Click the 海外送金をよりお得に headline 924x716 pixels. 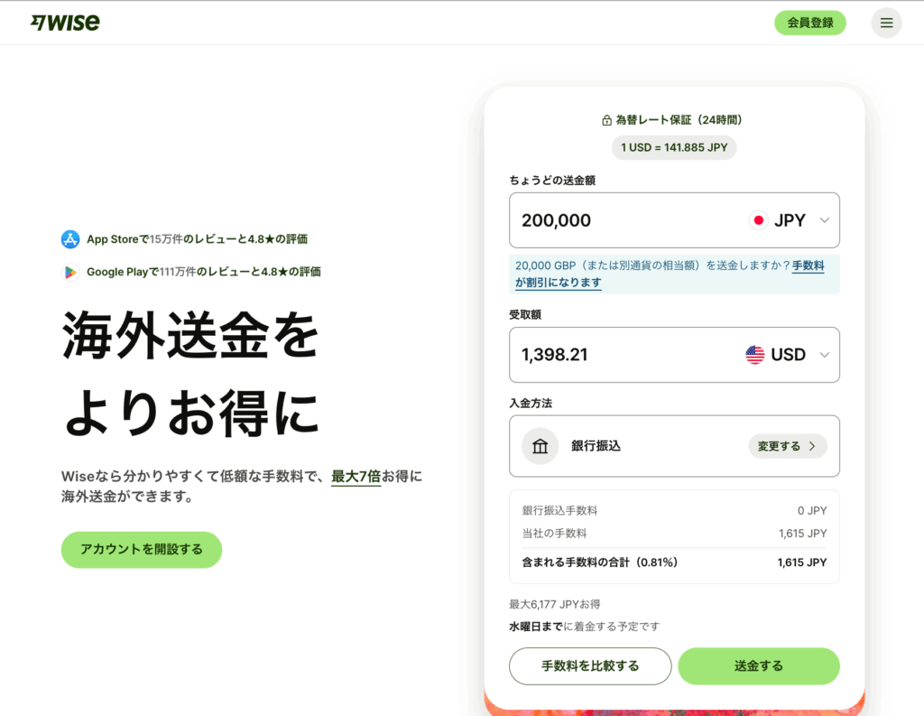pos(190,373)
